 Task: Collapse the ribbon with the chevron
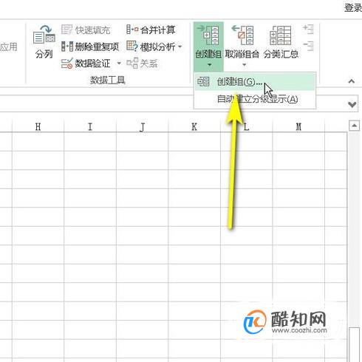coord(352,81)
